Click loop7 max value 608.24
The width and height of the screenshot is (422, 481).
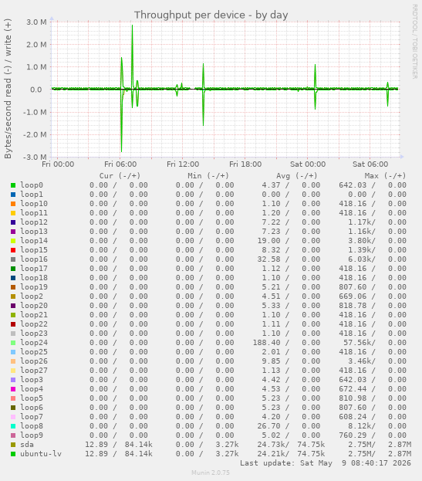pyautogui.click(x=353, y=417)
